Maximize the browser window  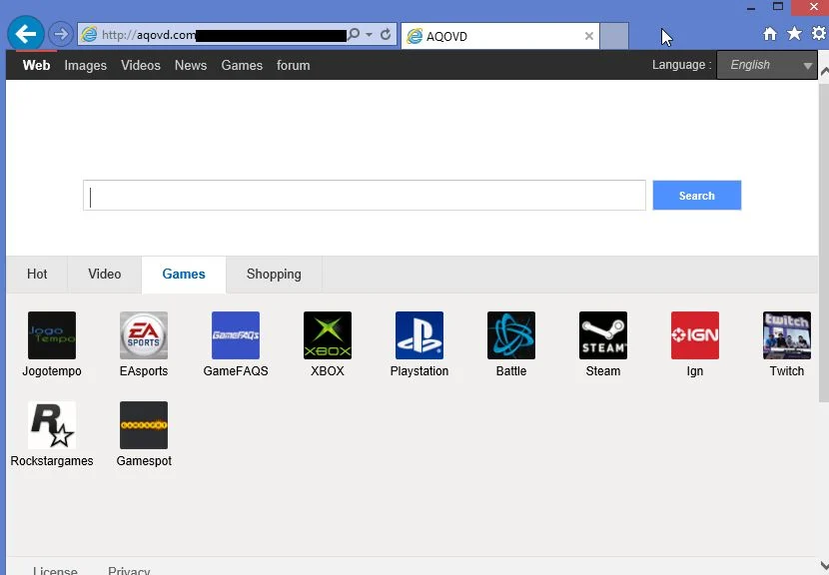[778, 7]
